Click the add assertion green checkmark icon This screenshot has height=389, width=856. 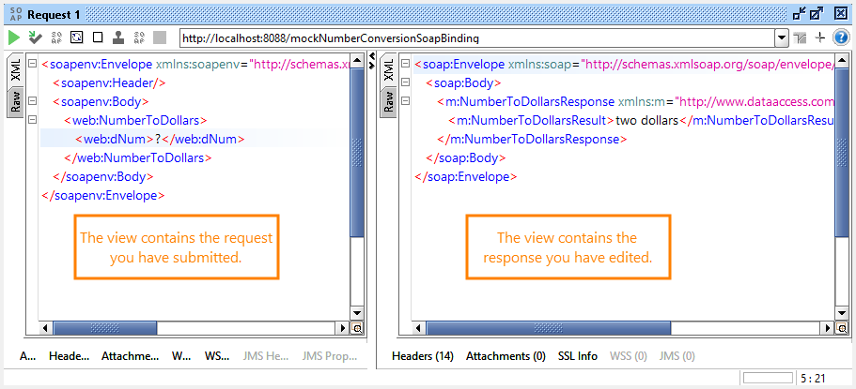click(x=36, y=37)
